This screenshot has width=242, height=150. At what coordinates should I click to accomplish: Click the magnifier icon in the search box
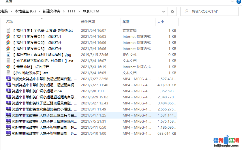tap(186, 11)
